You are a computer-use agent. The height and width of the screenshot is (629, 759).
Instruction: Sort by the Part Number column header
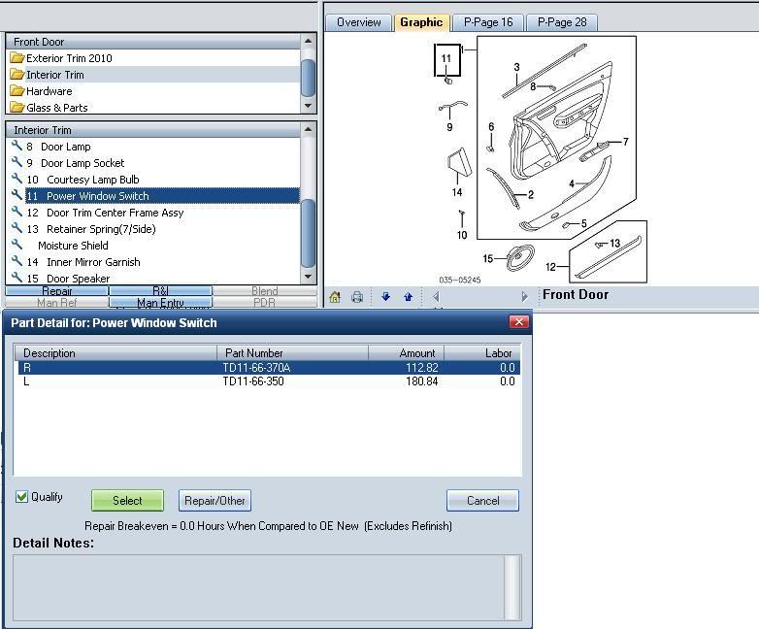(x=292, y=353)
